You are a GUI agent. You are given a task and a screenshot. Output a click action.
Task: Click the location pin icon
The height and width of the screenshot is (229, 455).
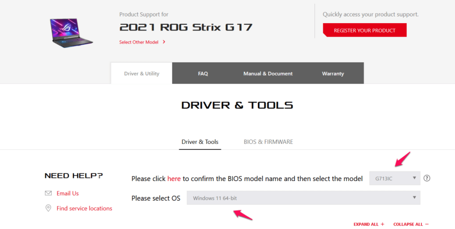[48, 208]
